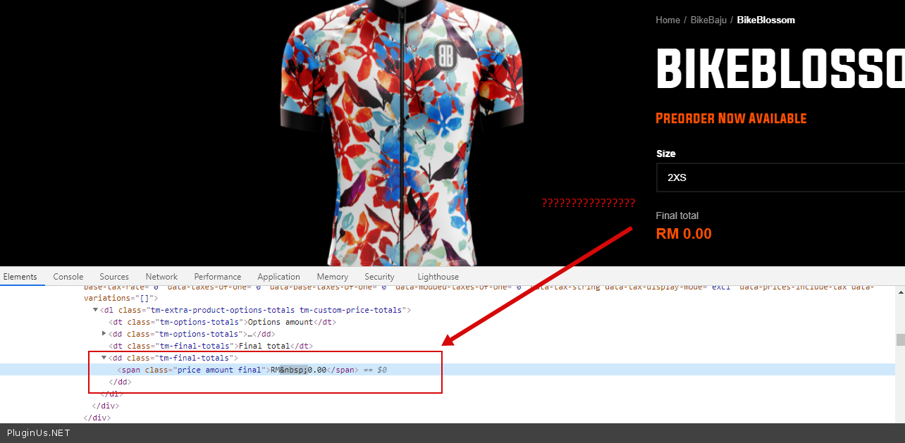905x443 pixels.
Task: Select the Lighthouse tab
Action: pos(438,277)
